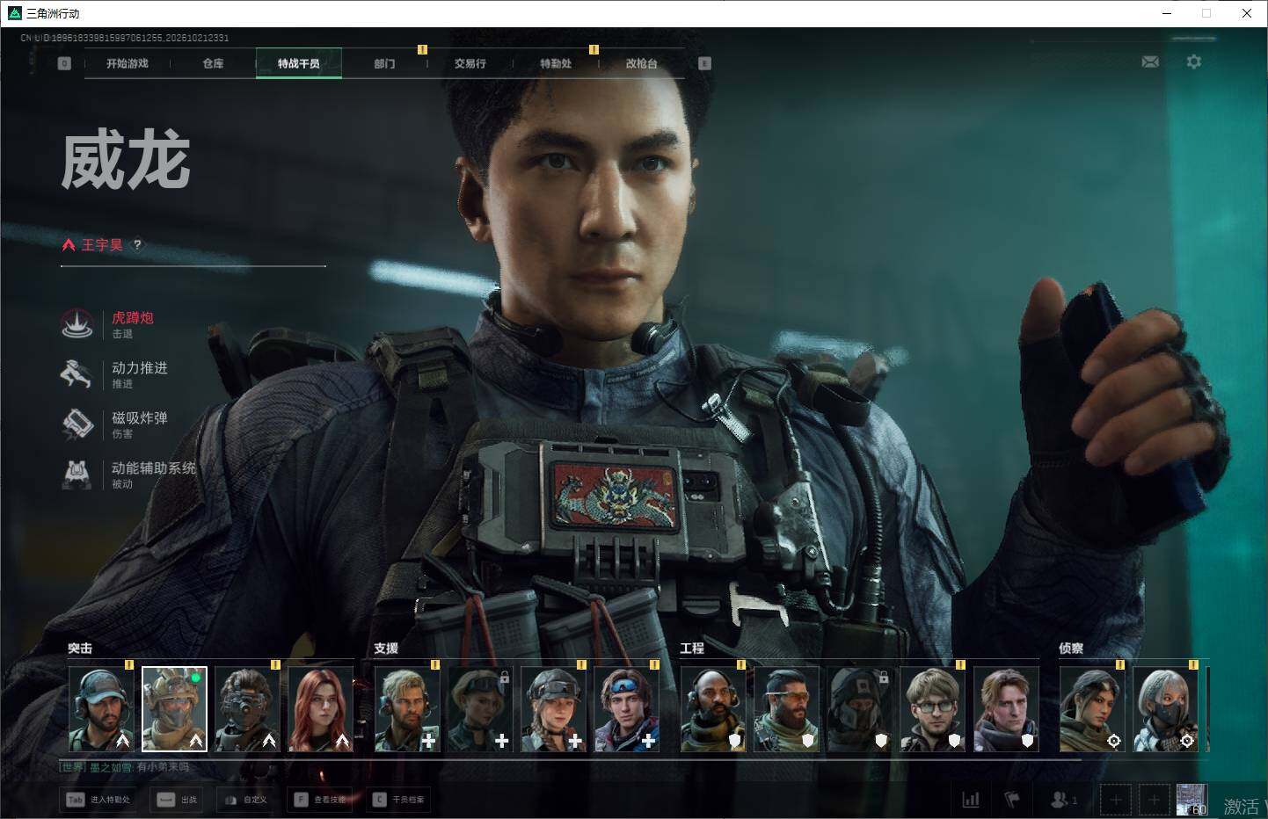Click the Q key previous-tab icon
The image size is (1268, 819).
pos(64,63)
